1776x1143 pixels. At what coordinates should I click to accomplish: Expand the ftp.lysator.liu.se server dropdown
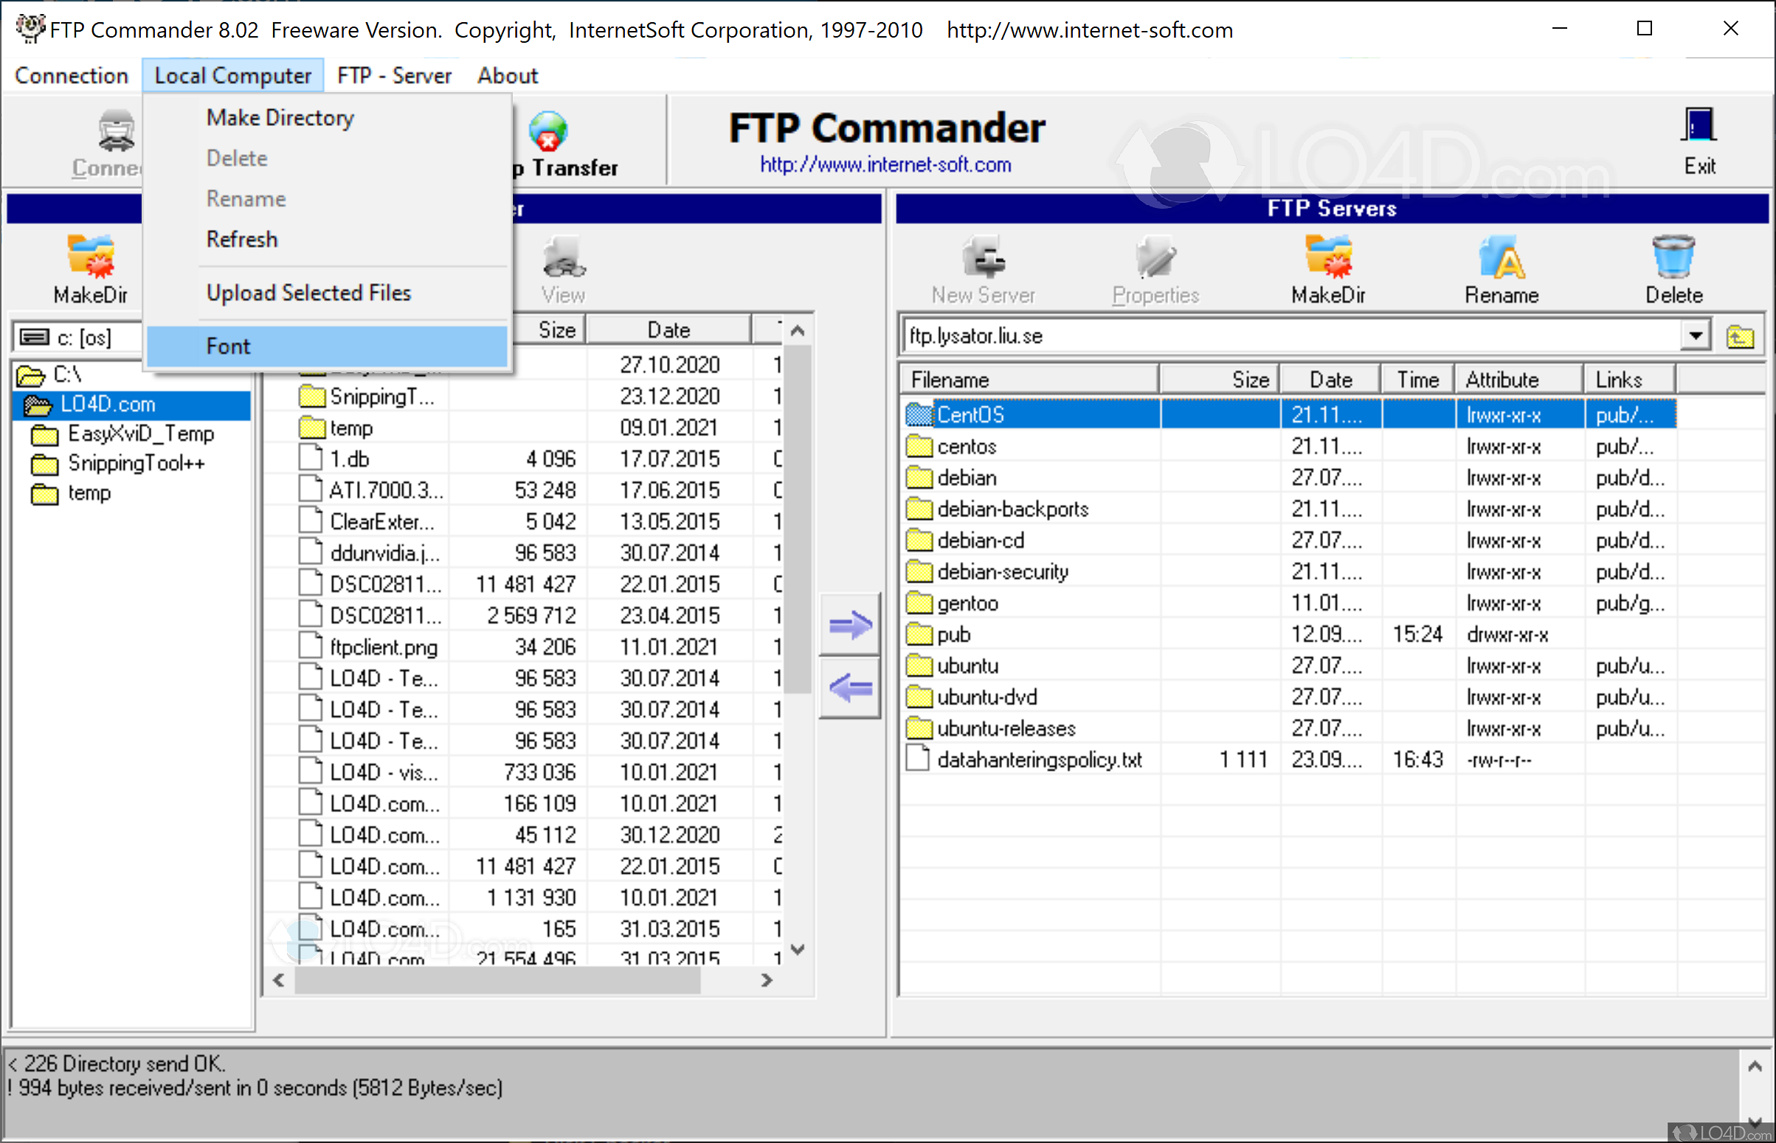tap(1695, 336)
